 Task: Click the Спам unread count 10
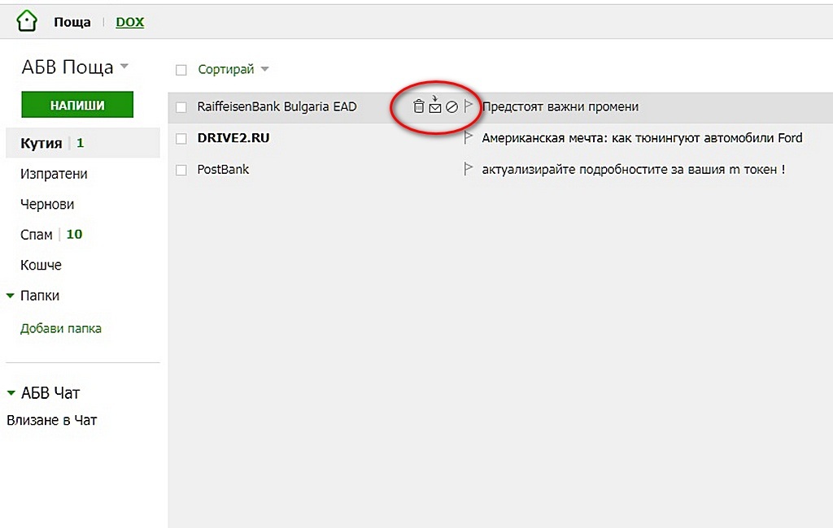[74, 234]
